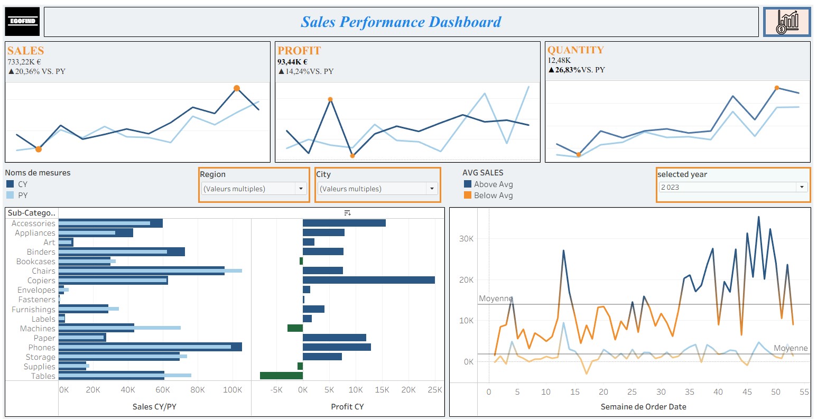
Task: Select the Tables sub-category label
Action: 43,376
